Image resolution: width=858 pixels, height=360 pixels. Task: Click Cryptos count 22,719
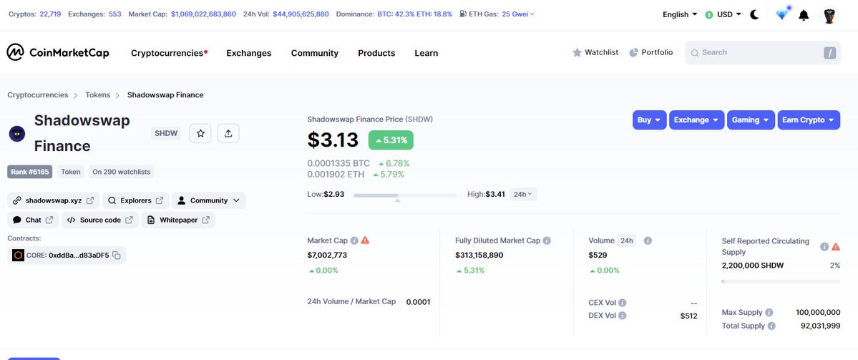click(x=50, y=14)
